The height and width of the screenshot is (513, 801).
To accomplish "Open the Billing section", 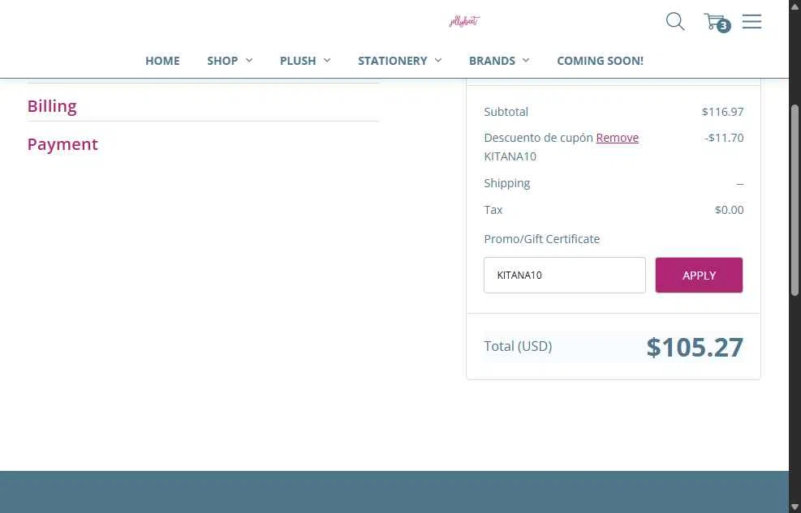I will [52, 106].
